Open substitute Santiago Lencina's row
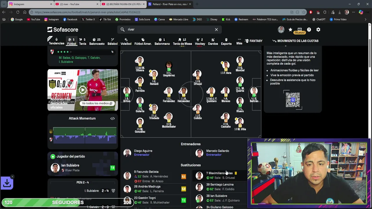This screenshot has height=209, width=372. point(220,187)
